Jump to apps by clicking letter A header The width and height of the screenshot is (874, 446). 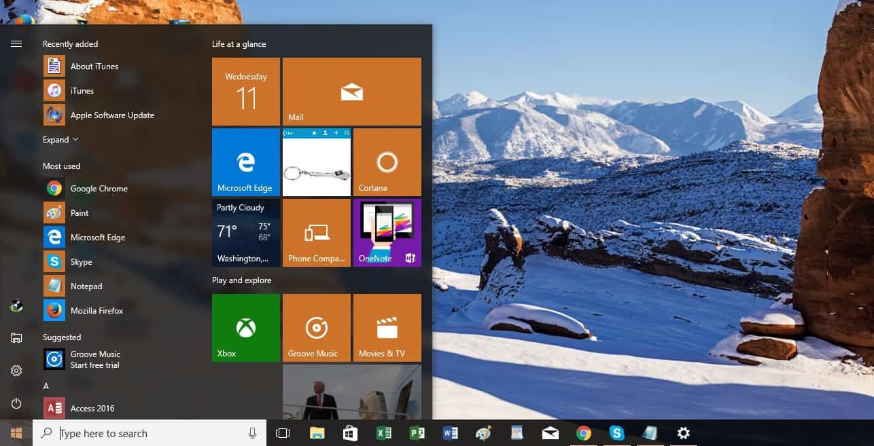(46, 386)
